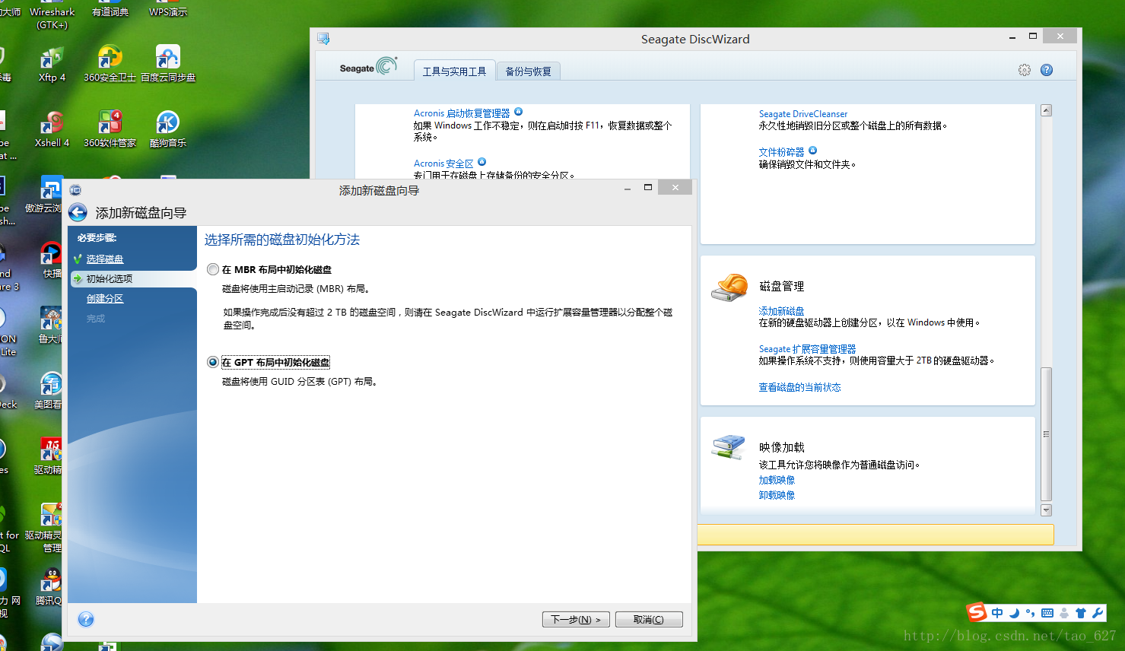Open wizard help question mark icon
Viewport: 1125px width, 651px height.
(x=86, y=619)
